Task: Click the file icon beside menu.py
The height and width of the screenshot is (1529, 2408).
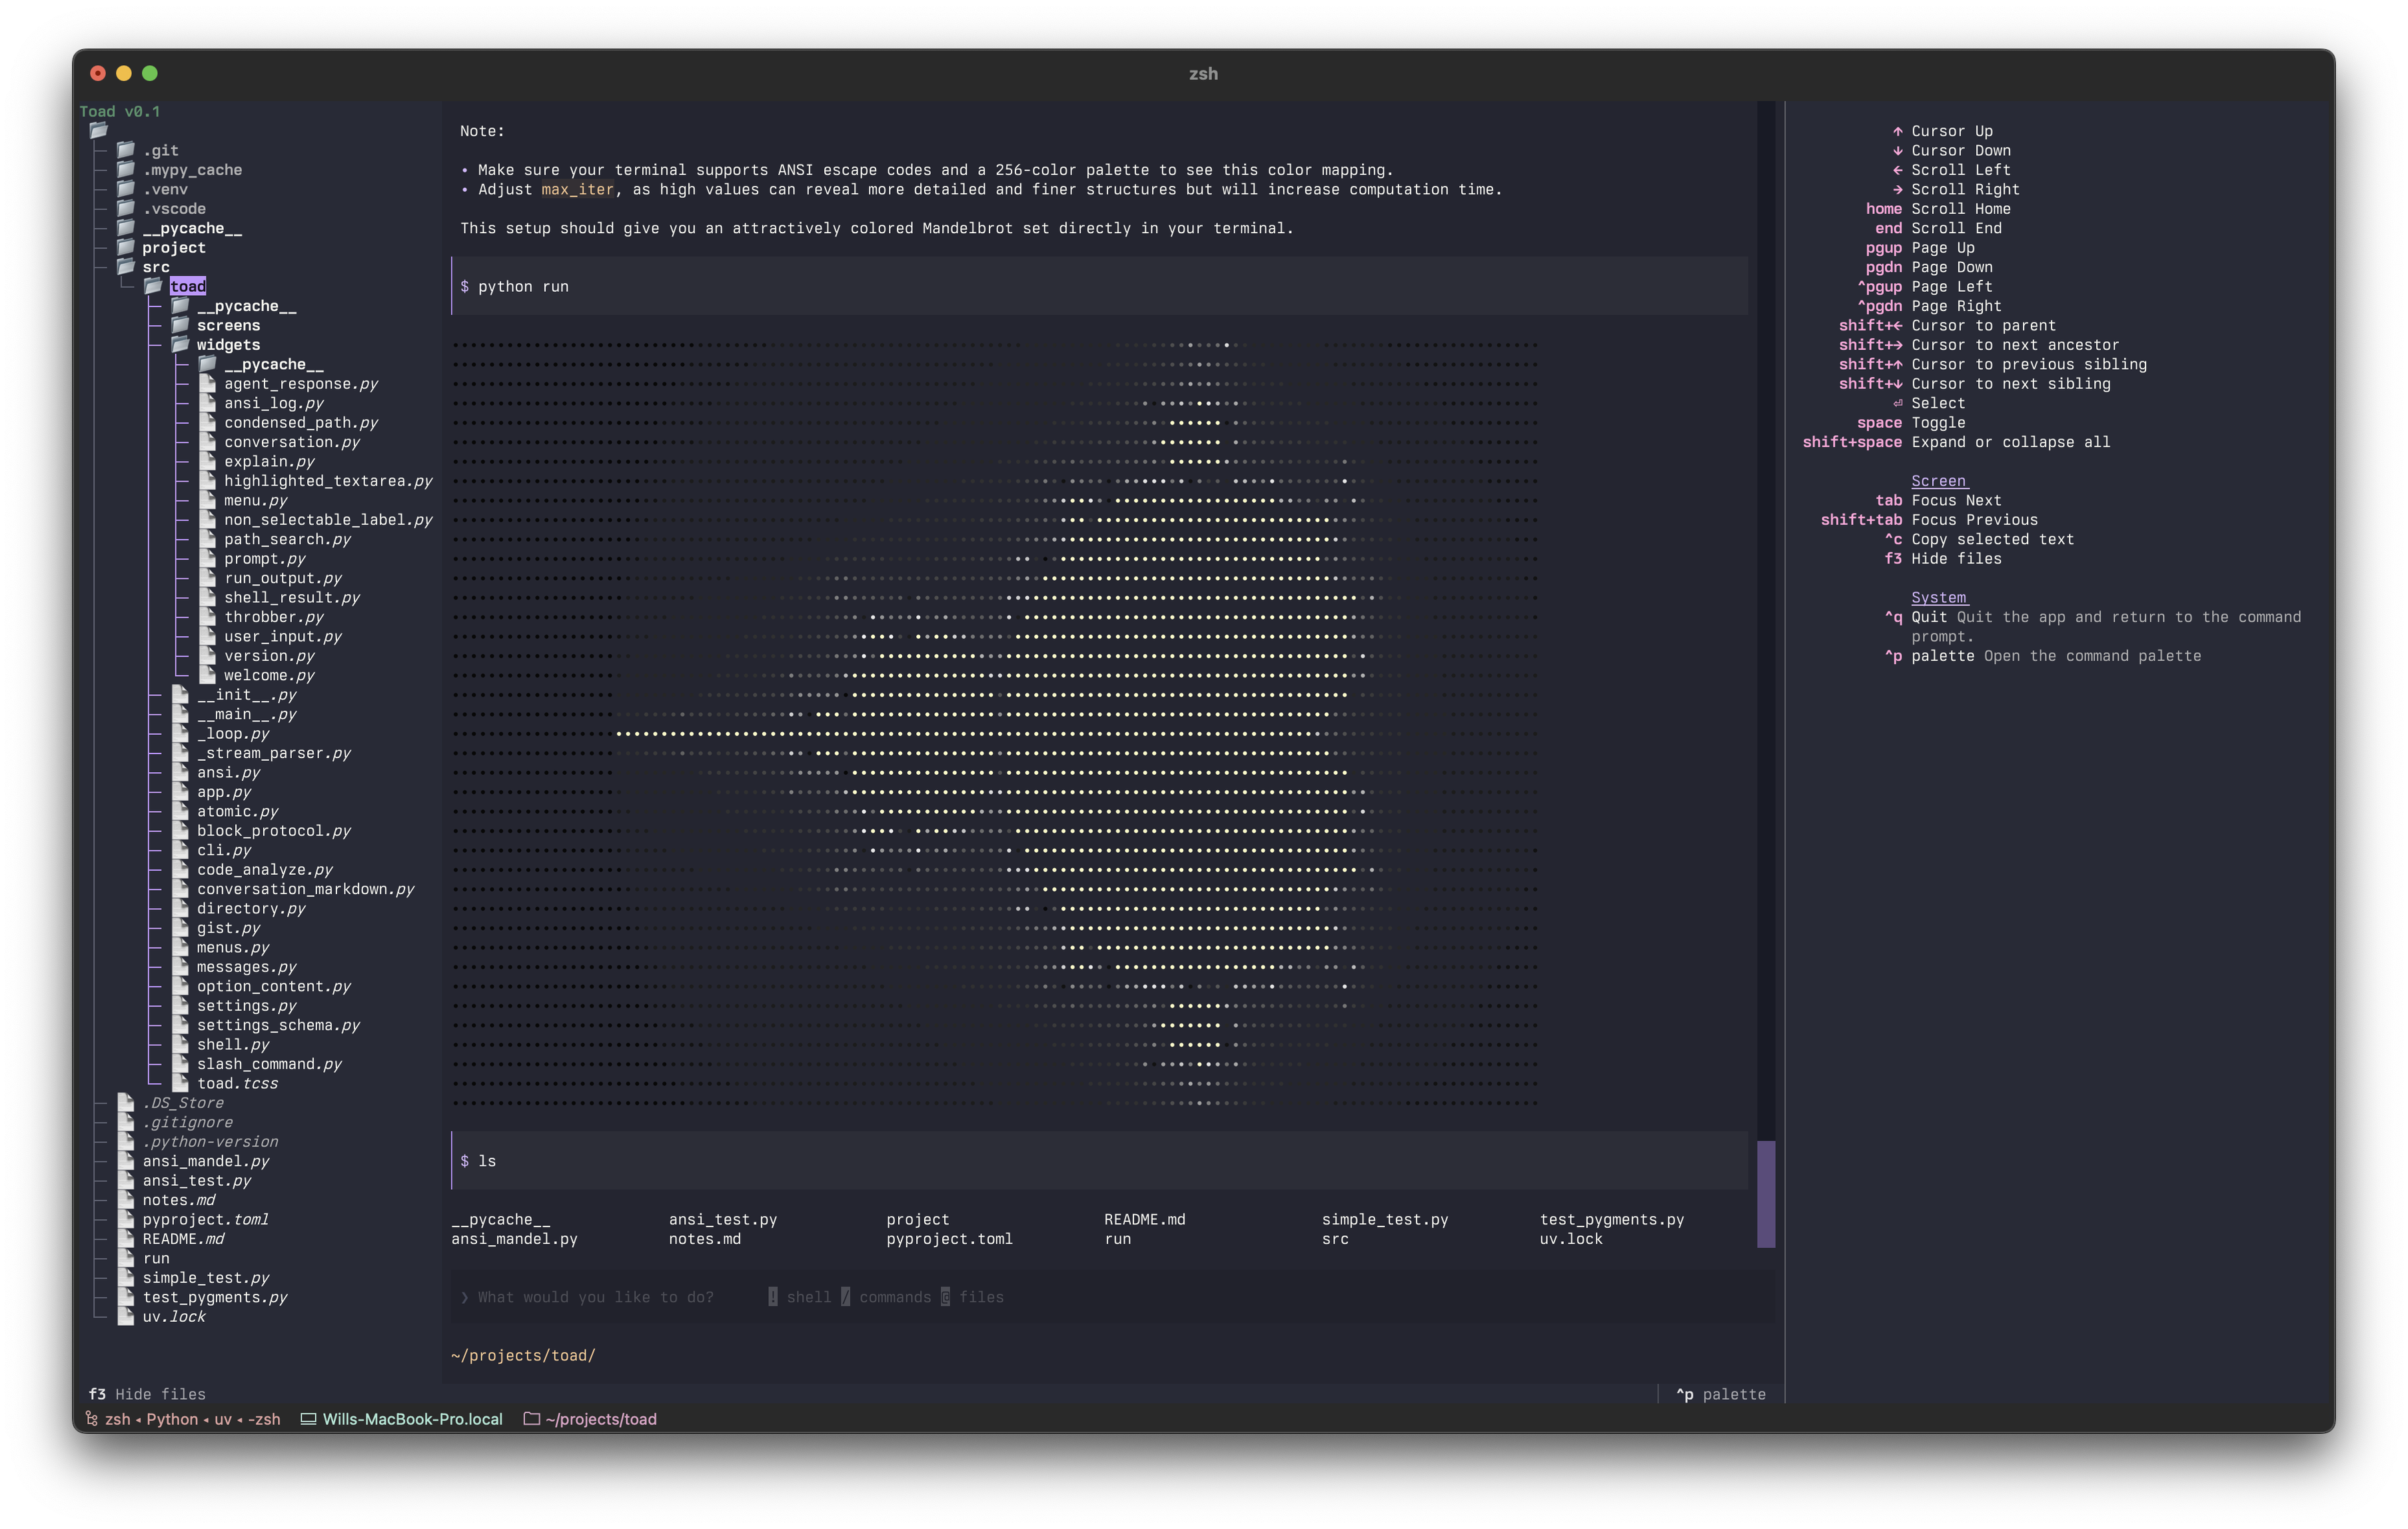Action: pos(207,500)
